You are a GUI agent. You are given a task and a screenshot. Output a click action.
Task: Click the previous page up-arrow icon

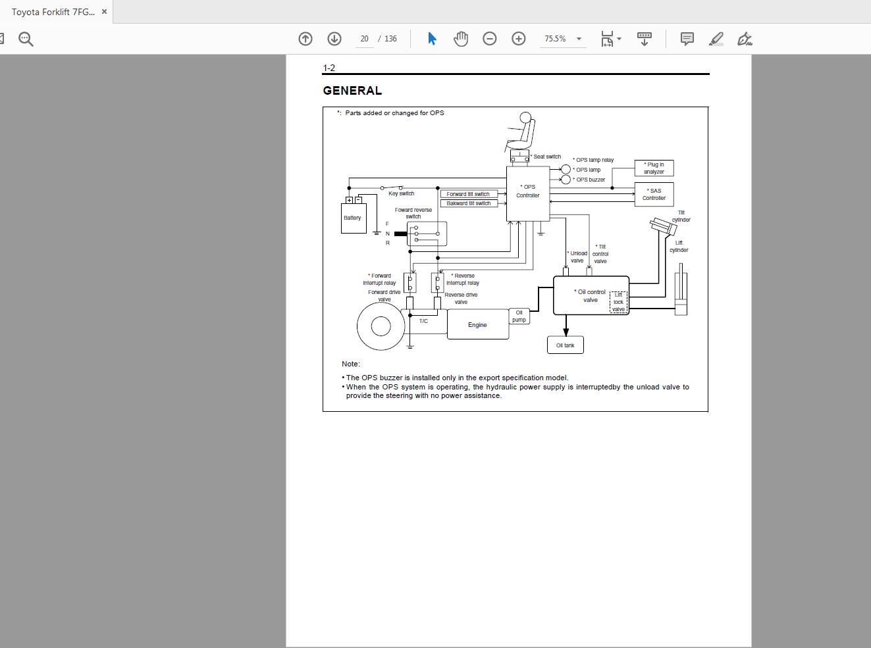coord(305,39)
